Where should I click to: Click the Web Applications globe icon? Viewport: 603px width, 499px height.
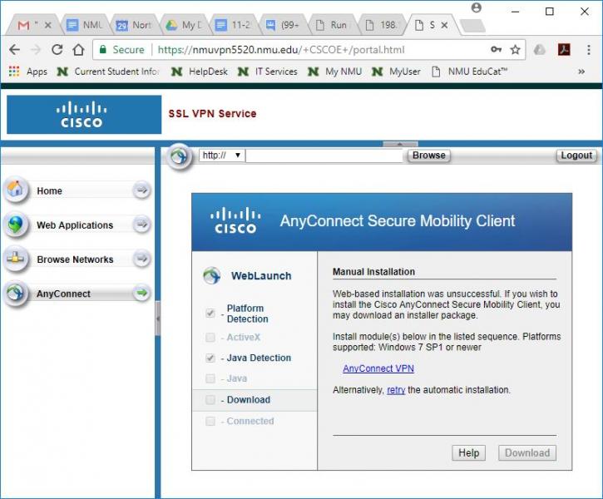coord(16,224)
